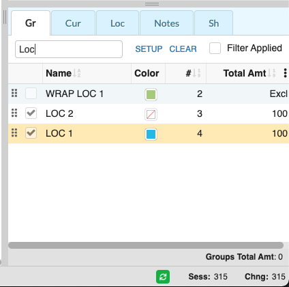Check the WRAP LOC 1 checkbox
The width and height of the screenshot is (289, 287).
coord(31,94)
